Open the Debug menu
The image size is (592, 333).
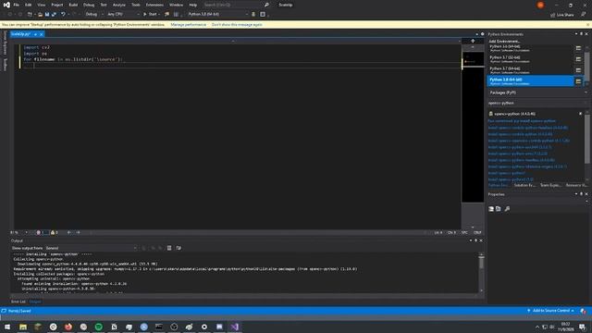pos(89,5)
